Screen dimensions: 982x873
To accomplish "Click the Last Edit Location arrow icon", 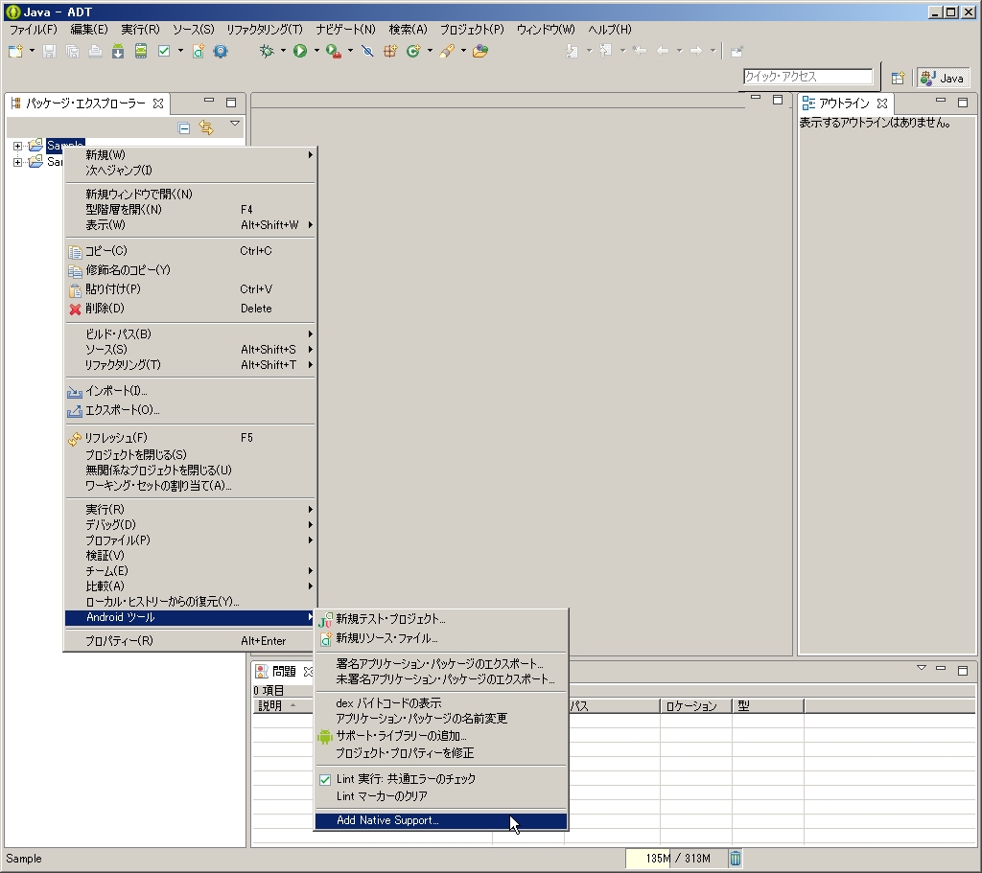I will [x=640, y=52].
